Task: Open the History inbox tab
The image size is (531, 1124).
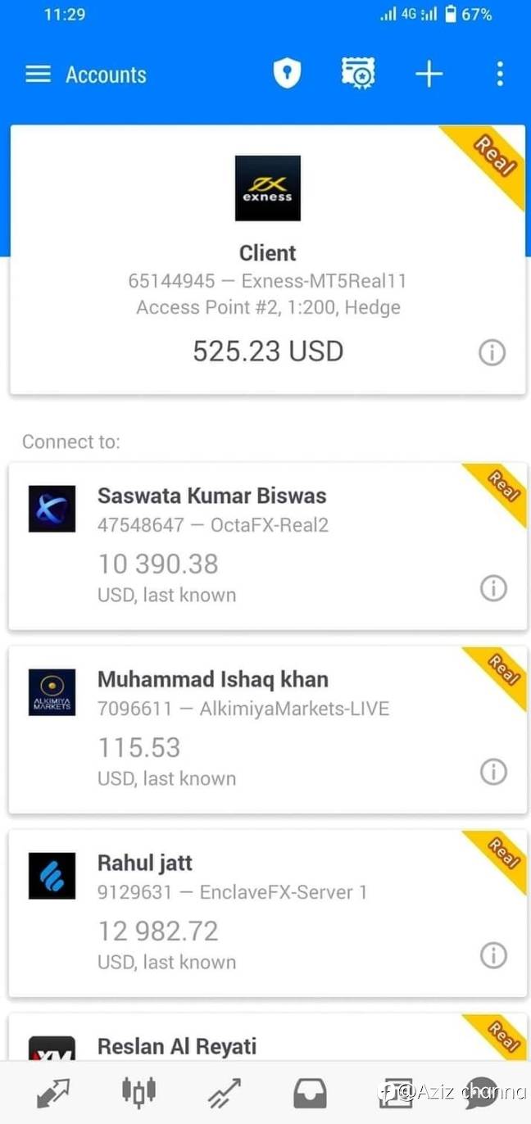Action: pyautogui.click(x=310, y=1094)
